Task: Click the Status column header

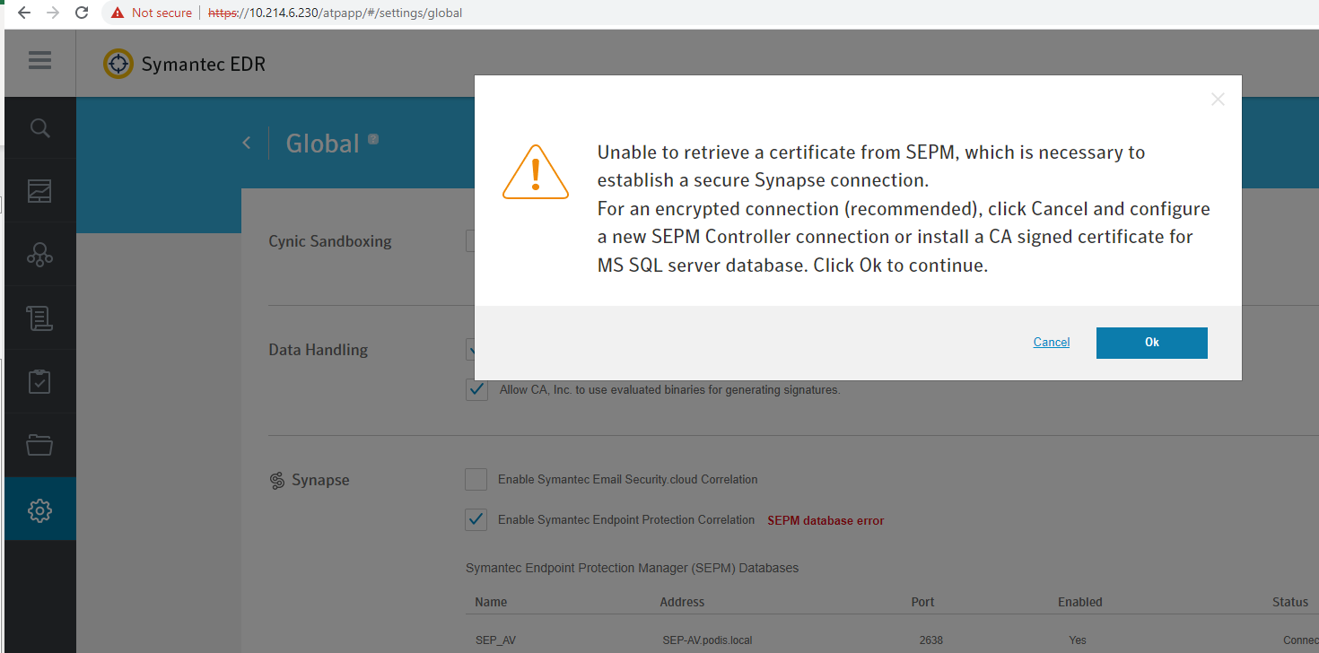Action: pyautogui.click(x=1290, y=602)
